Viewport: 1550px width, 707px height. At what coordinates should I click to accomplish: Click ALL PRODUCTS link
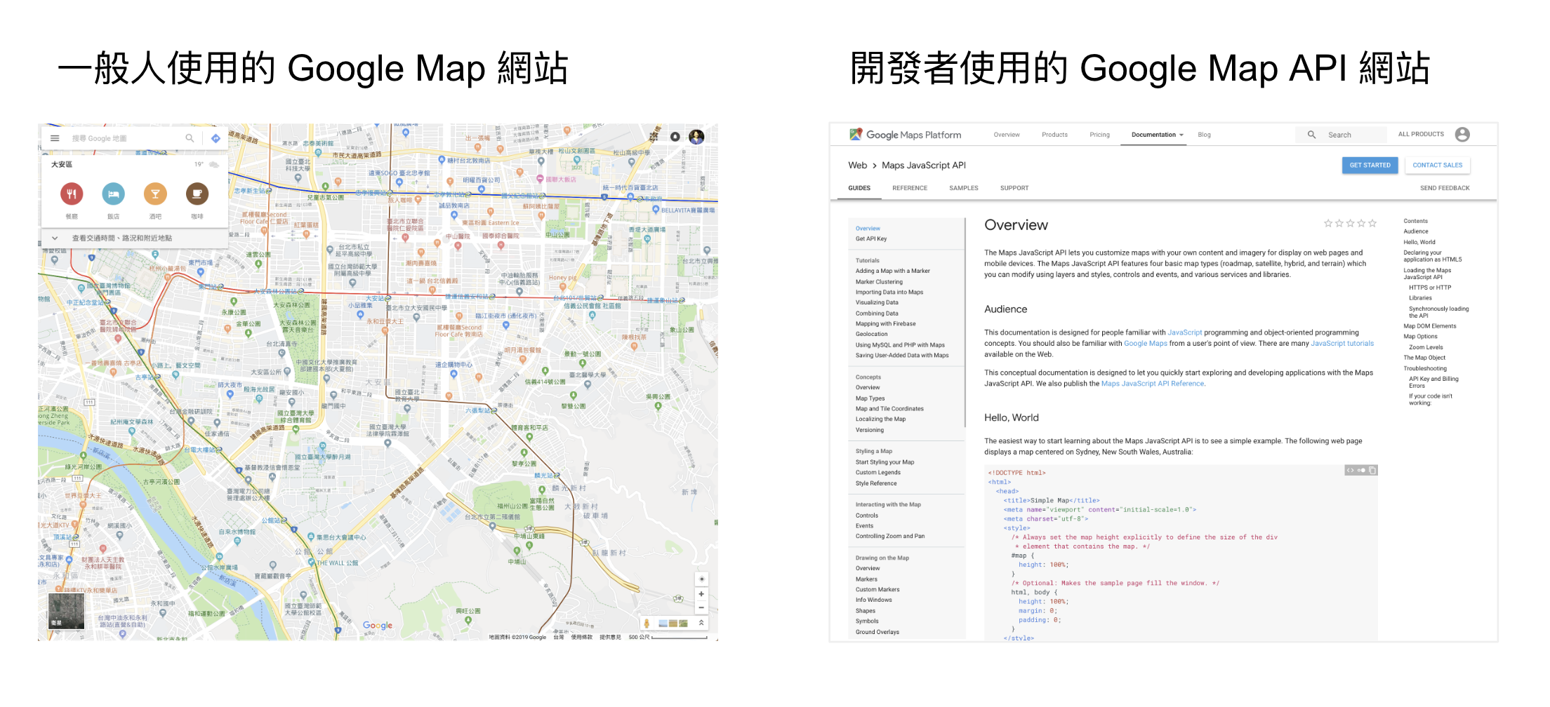[x=1421, y=134]
